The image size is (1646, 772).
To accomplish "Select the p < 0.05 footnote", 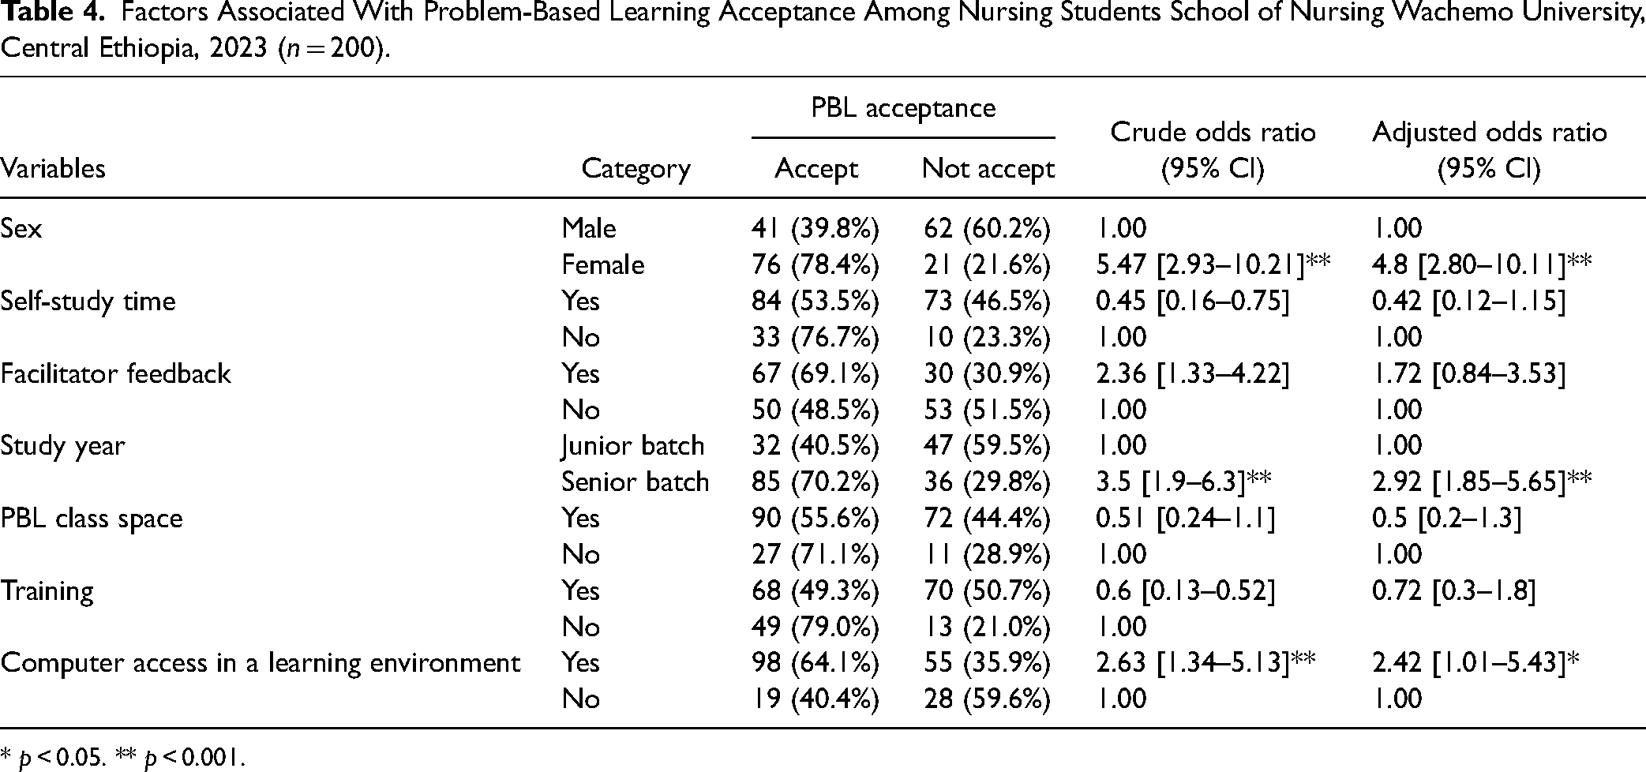I will click(52, 757).
